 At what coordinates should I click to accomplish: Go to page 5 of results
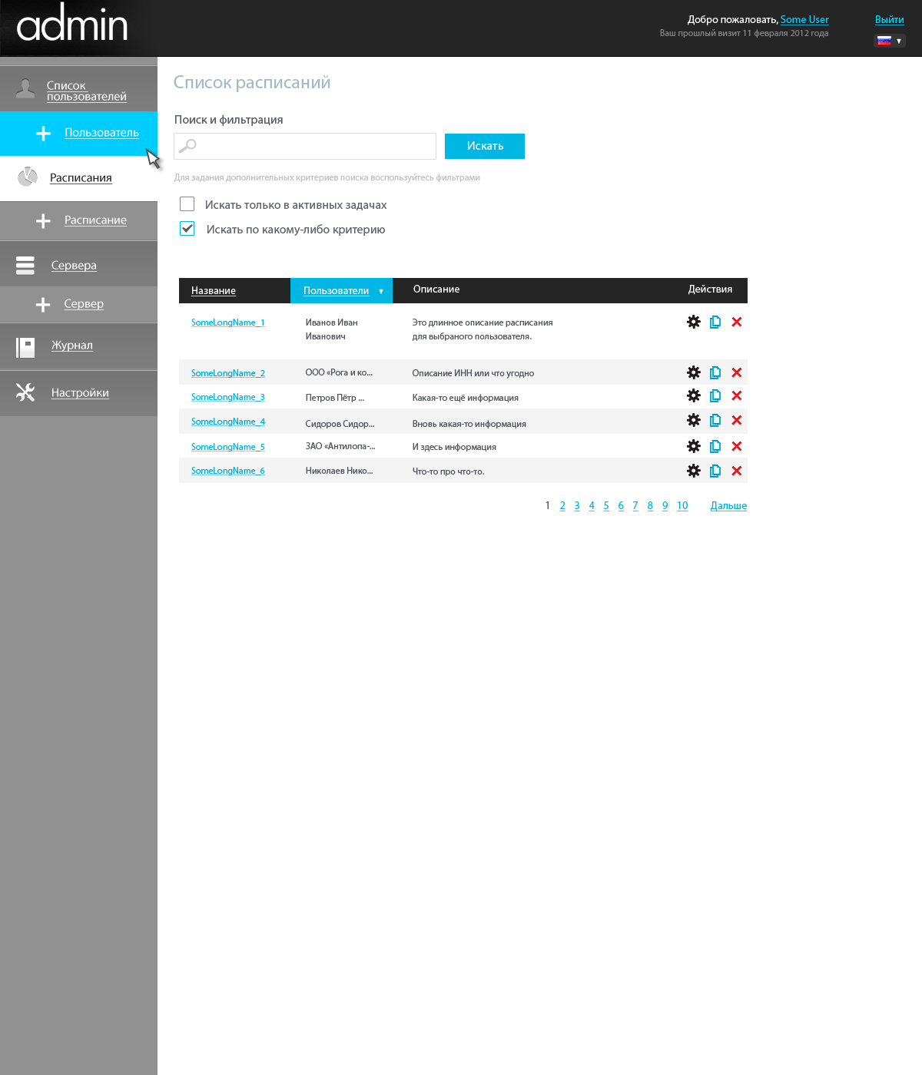[606, 505]
